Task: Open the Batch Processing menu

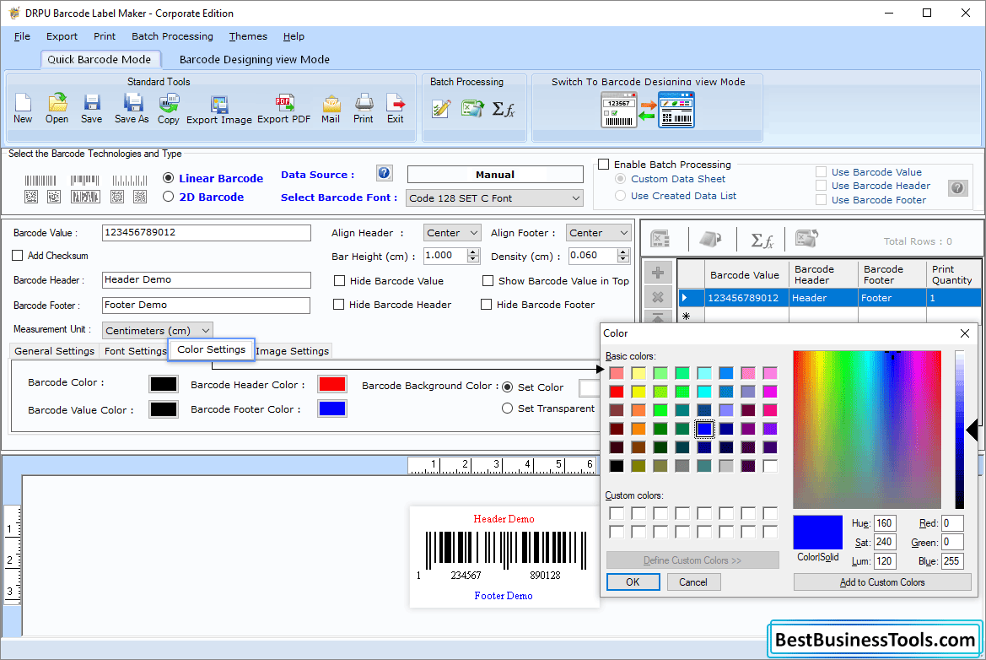Action: click(x=172, y=36)
